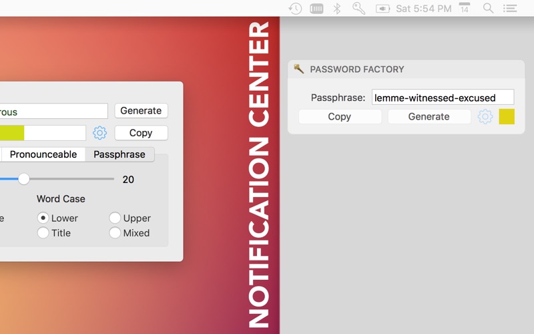The image size is (534, 334).
Task: Open Time Machine menu bar icon
Action: (x=295, y=8)
